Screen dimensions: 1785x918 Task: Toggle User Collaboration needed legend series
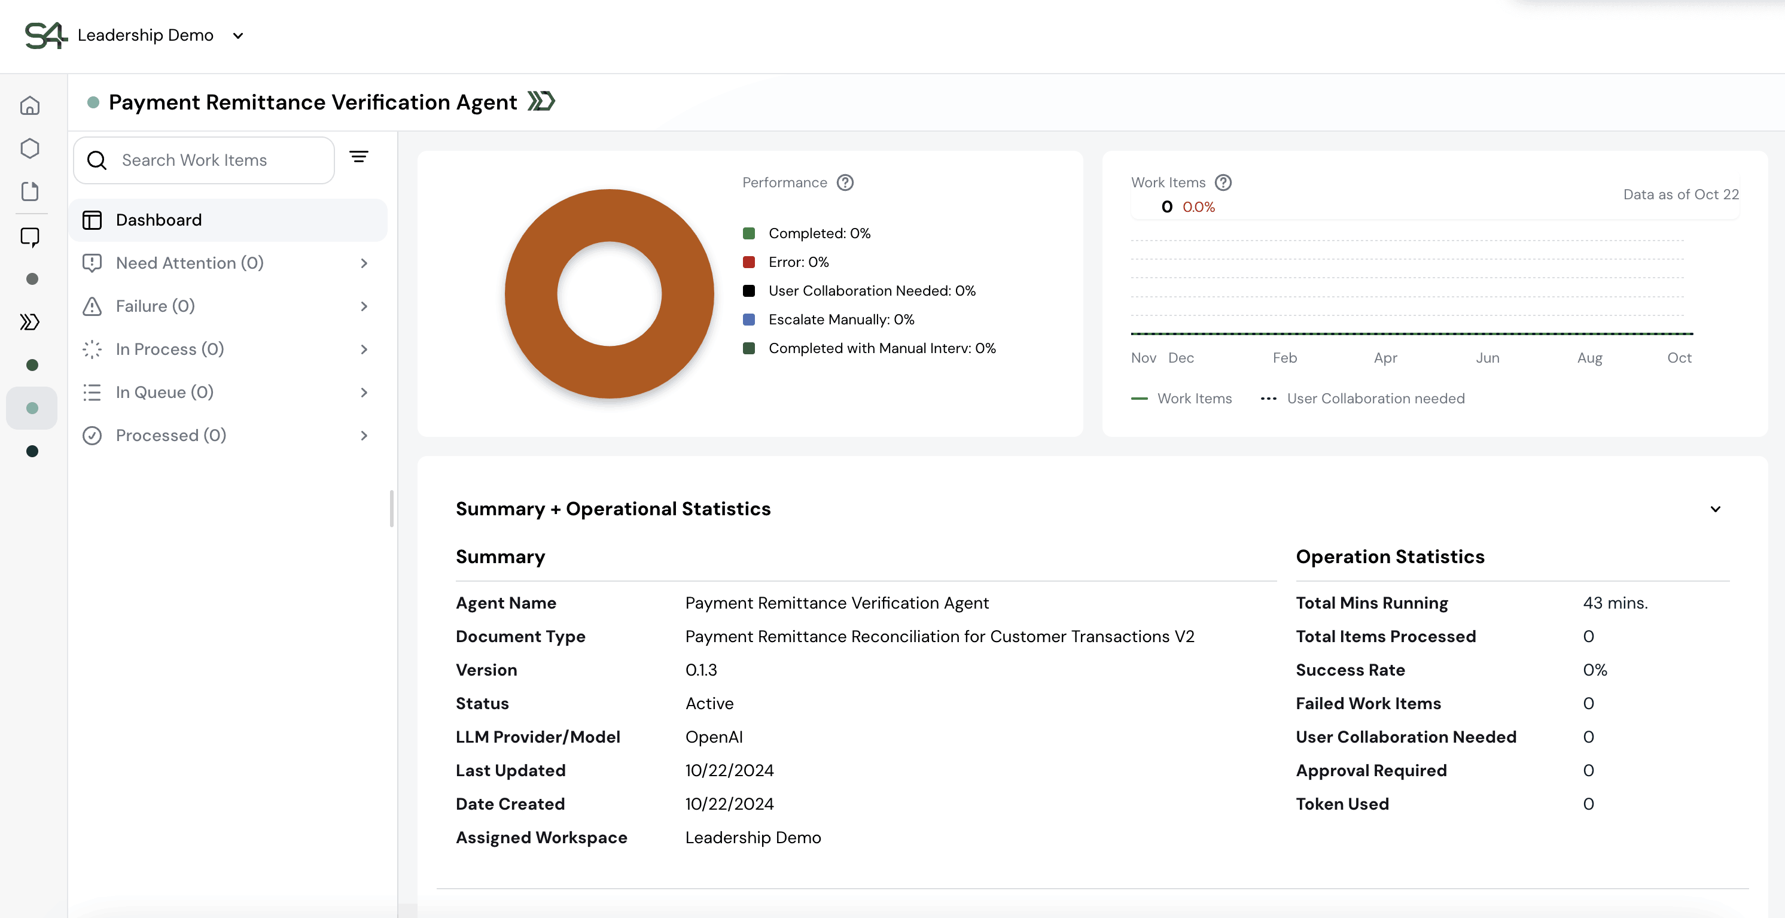[1362, 399]
